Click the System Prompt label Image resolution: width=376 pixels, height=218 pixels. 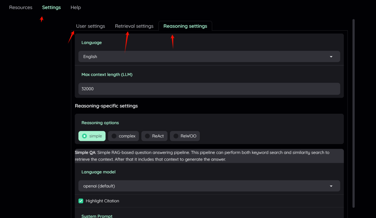point(97,216)
